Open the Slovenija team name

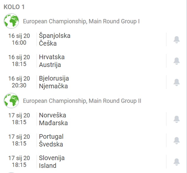point(52,158)
